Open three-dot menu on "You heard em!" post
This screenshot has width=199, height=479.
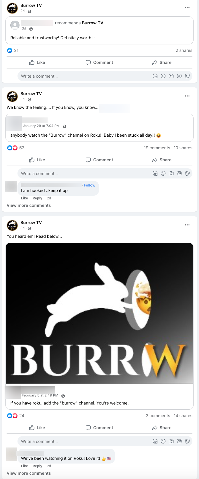(187, 225)
